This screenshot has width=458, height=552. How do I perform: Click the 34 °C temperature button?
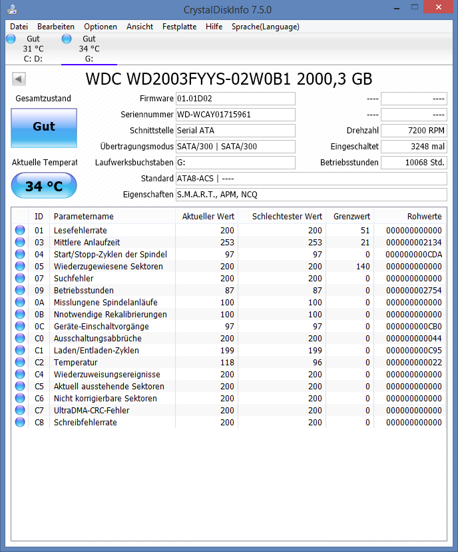(x=44, y=185)
